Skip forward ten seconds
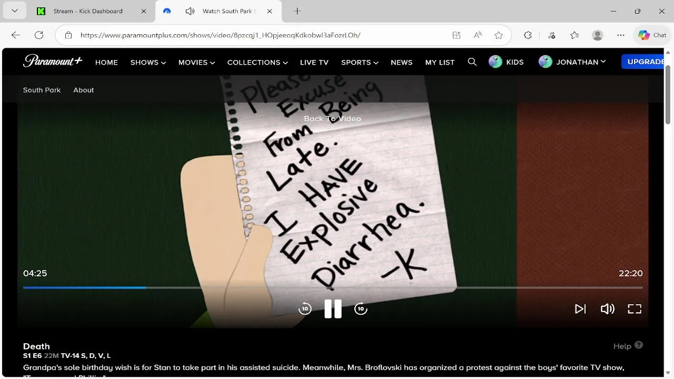Viewport: 674px width, 379px height. point(361,309)
